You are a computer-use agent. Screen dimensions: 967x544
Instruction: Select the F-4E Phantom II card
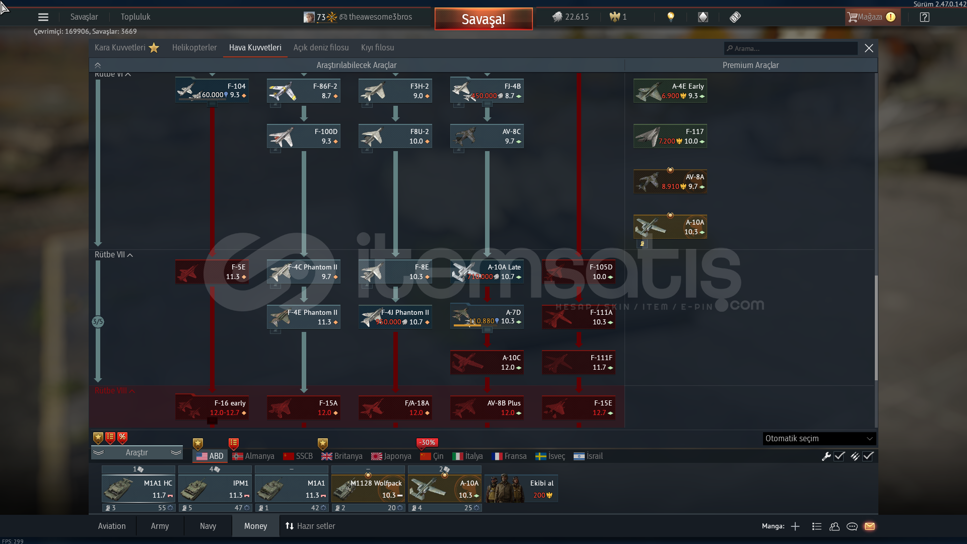point(304,317)
